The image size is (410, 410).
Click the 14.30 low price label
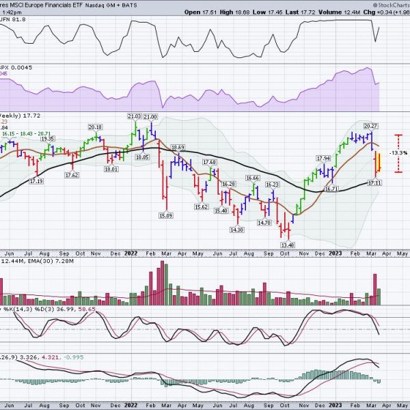[x=236, y=230]
